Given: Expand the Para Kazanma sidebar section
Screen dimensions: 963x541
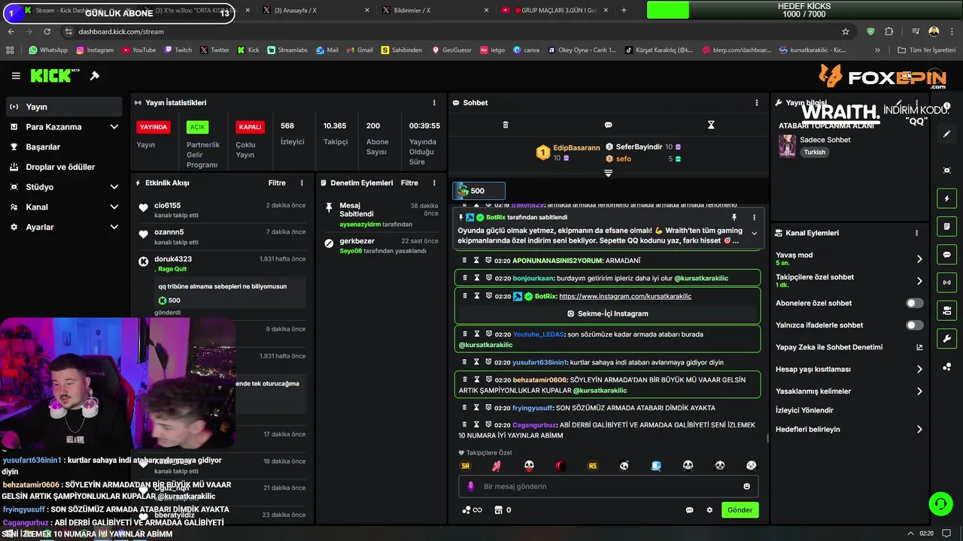Looking at the screenshot, I should click(x=114, y=127).
